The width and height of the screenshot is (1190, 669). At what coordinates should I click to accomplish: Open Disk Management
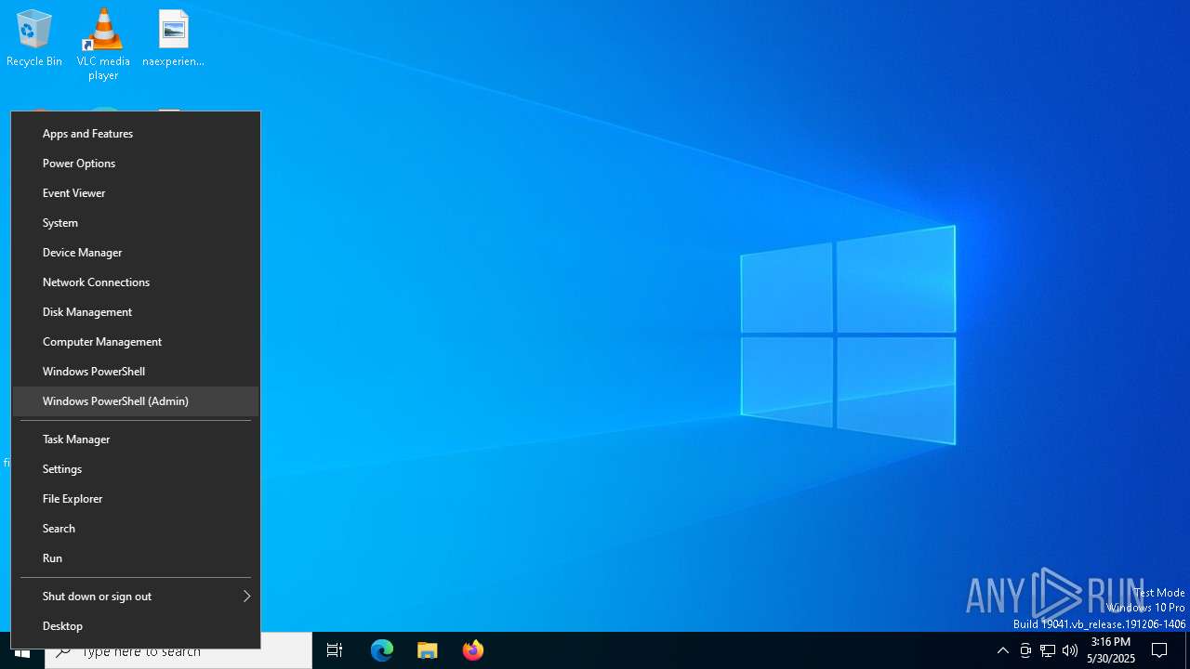(x=136, y=312)
